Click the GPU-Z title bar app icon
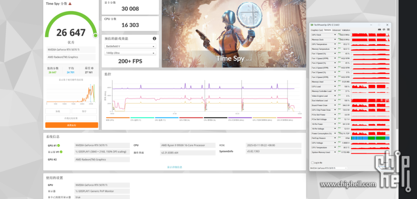The height and width of the screenshot is (199, 417). click(x=312, y=25)
